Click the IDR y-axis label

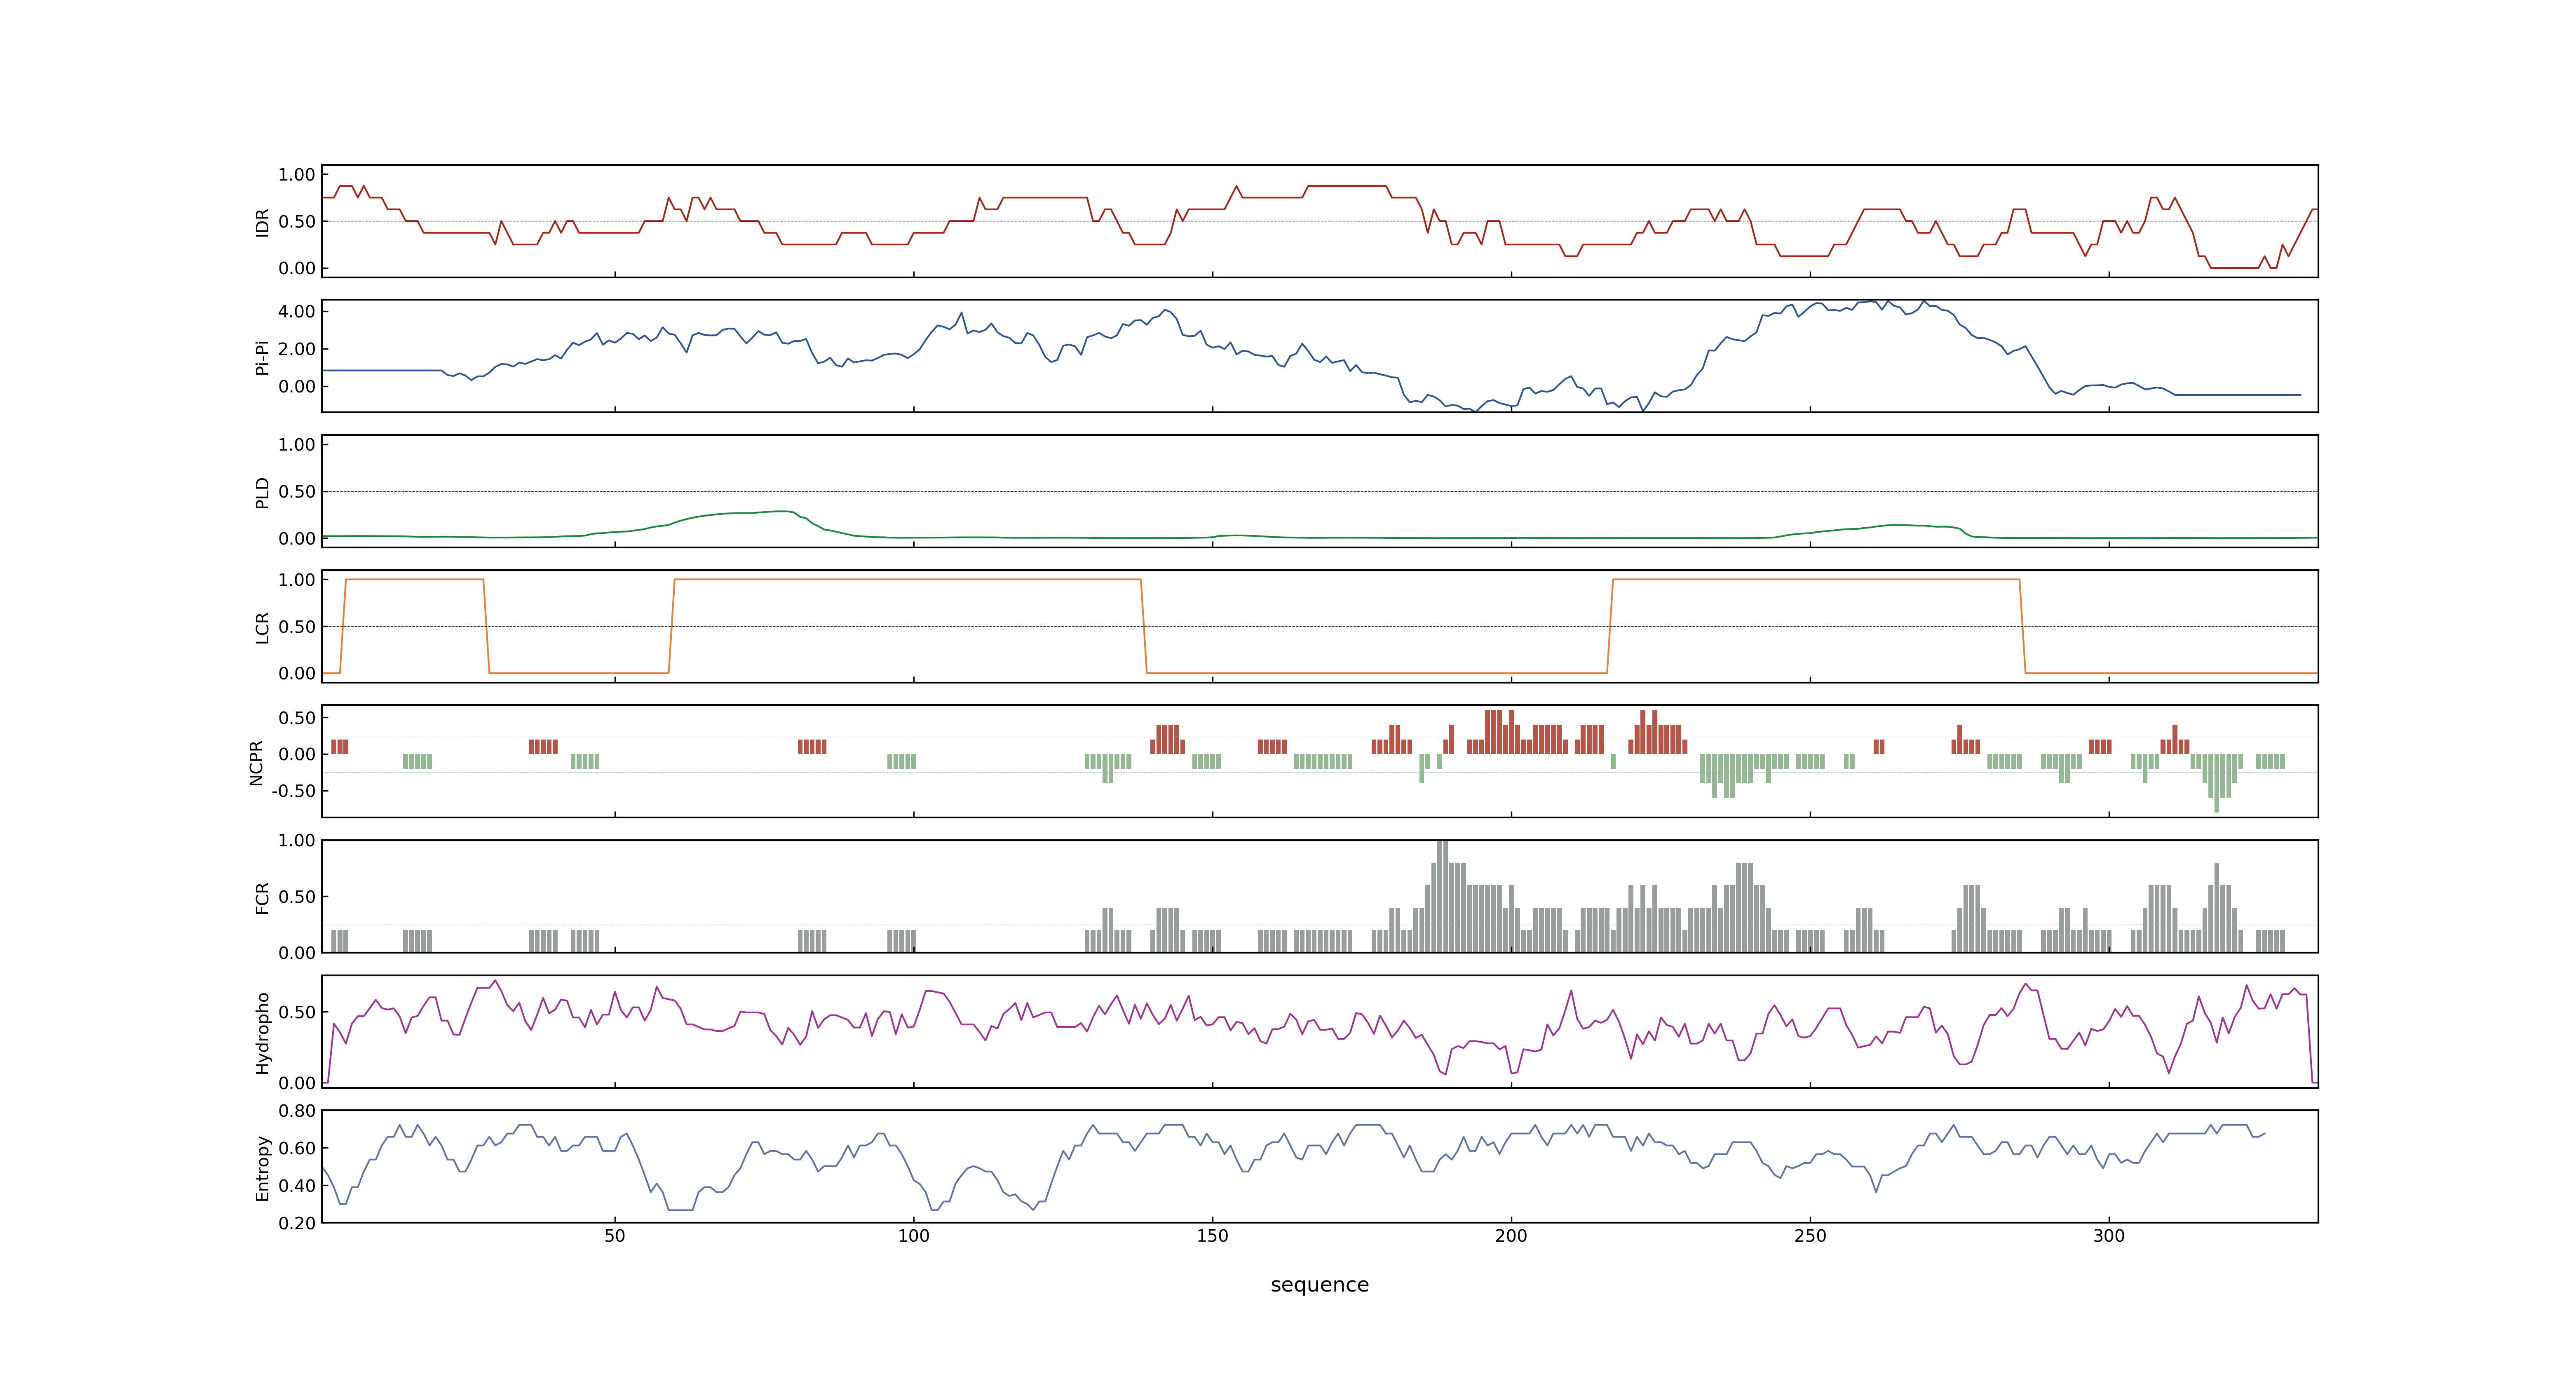coord(262,222)
